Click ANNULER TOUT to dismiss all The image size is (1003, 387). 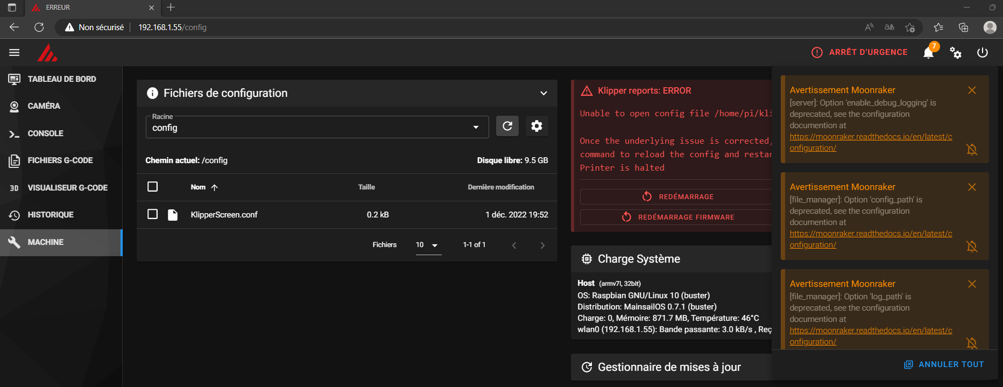click(x=944, y=364)
